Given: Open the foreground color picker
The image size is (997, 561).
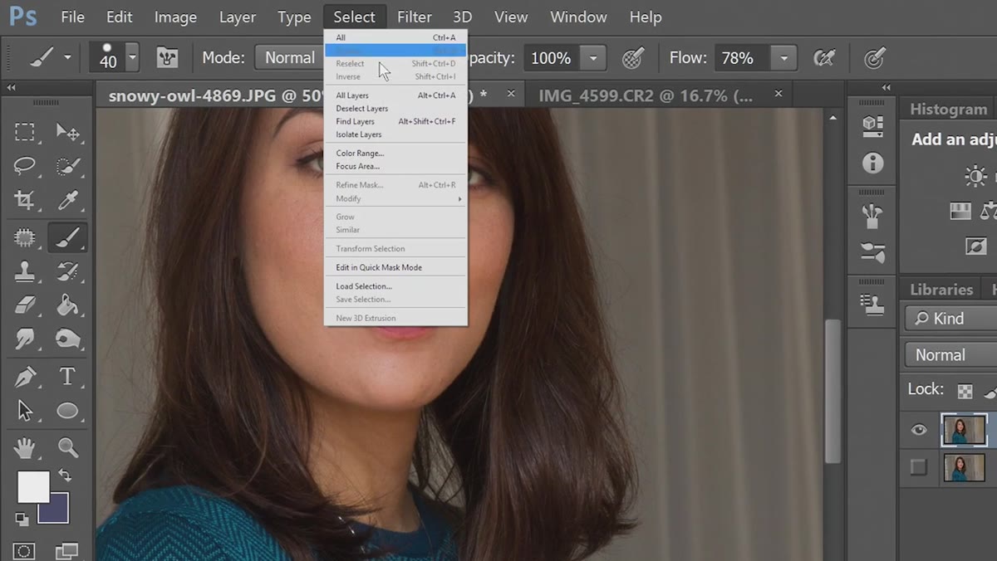Looking at the screenshot, I should (33, 487).
